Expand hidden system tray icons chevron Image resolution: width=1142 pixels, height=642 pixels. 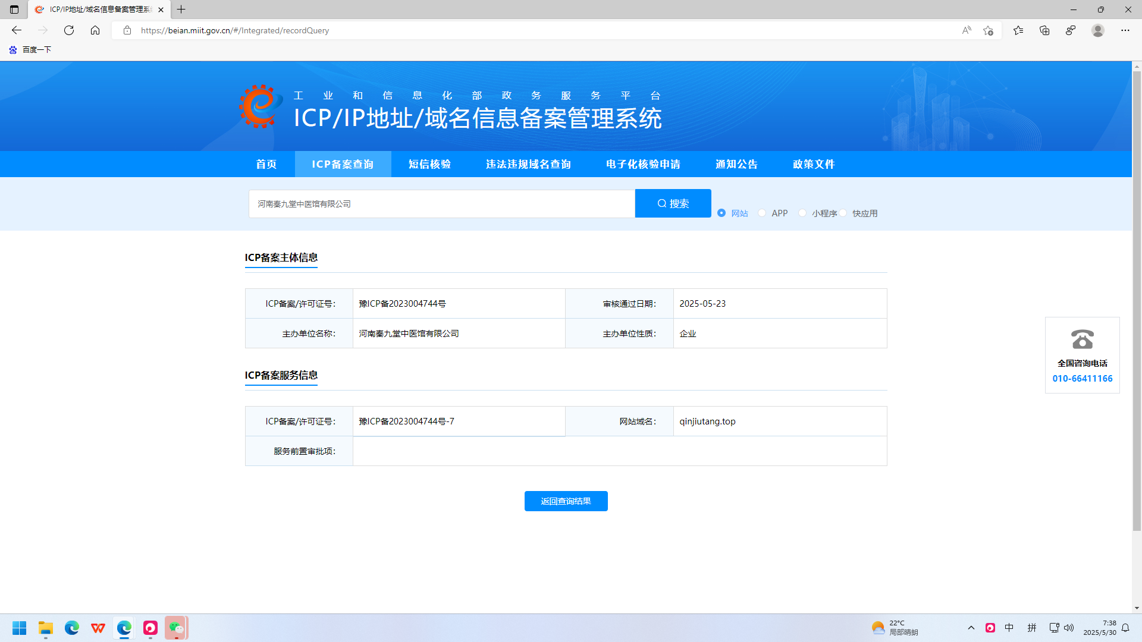[x=971, y=628]
